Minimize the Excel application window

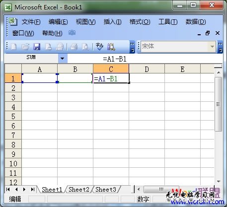(x=180, y=6)
